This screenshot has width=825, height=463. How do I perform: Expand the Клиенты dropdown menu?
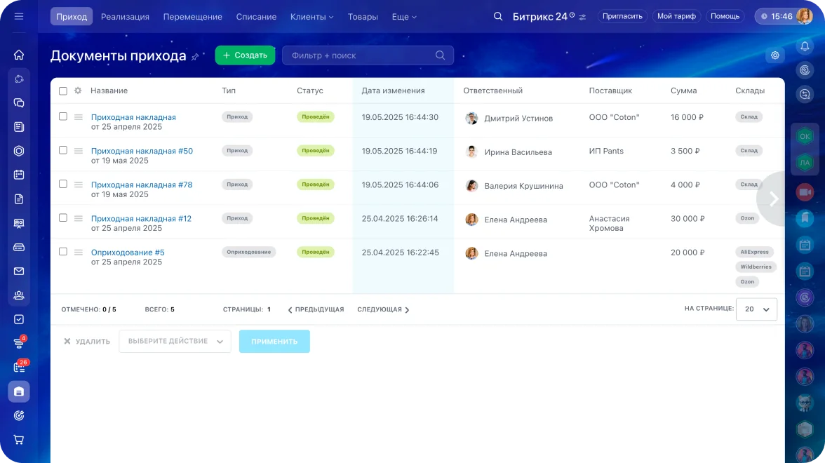[x=311, y=16]
